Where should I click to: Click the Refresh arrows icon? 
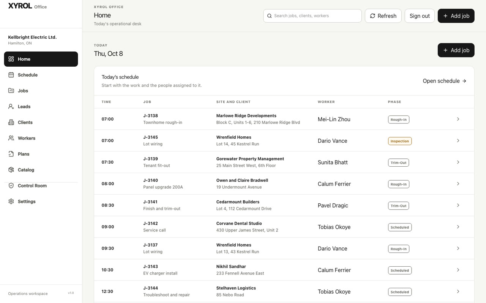[x=372, y=16]
